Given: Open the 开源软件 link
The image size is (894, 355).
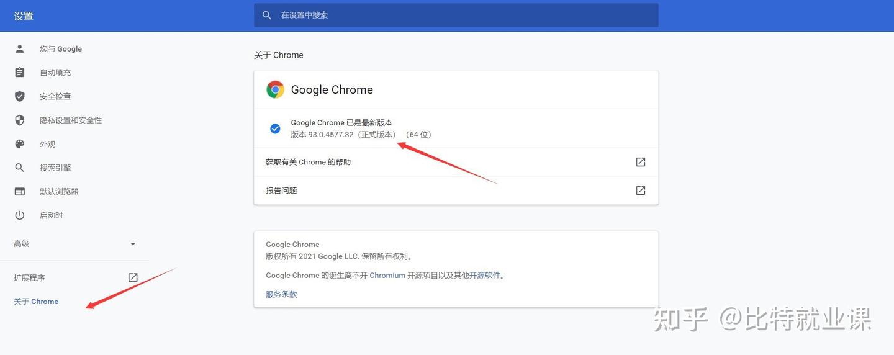Looking at the screenshot, I should (485, 275).
